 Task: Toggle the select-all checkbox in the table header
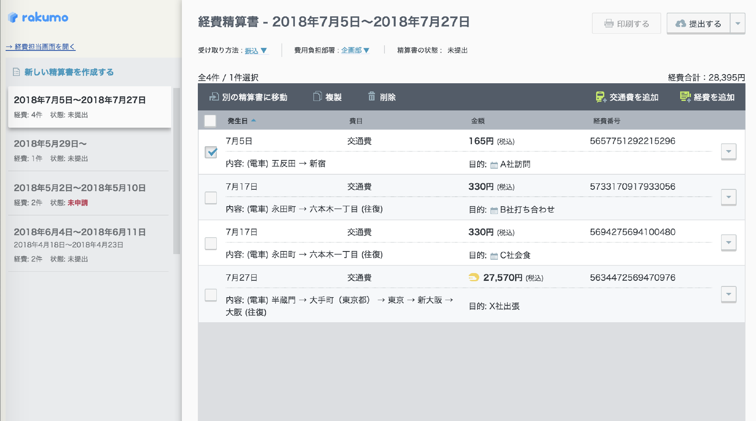210,121
